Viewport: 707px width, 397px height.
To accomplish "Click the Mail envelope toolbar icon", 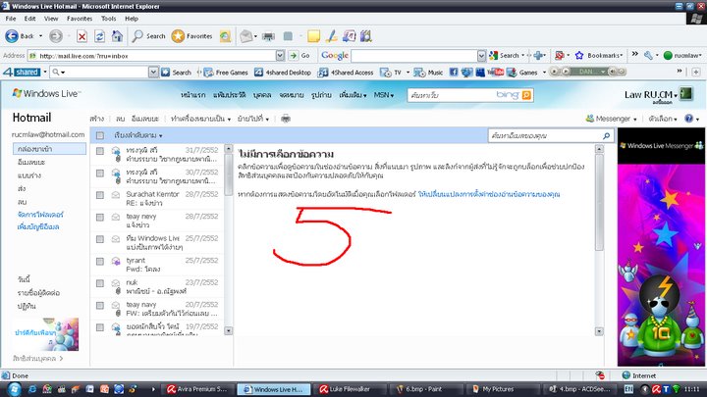I will 246,36.
